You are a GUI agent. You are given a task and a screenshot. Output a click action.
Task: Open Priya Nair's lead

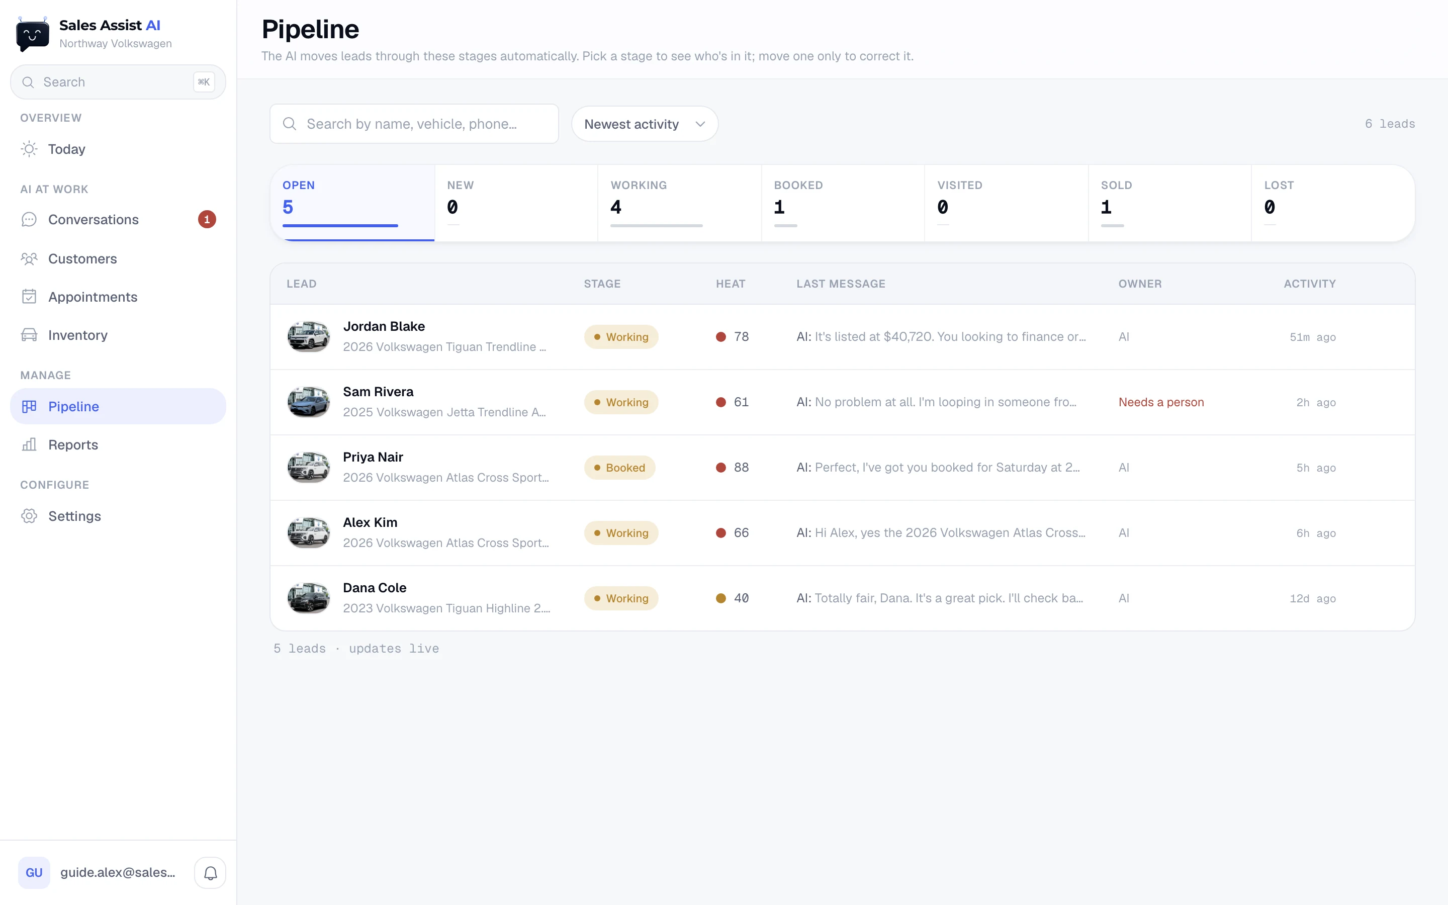pos(843,468)
